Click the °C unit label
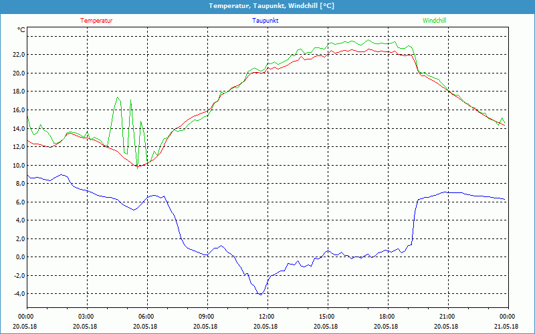 point(21,30)
